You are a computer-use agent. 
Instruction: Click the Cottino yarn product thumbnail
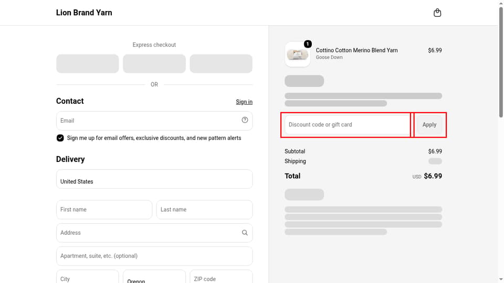pos(297,54)
